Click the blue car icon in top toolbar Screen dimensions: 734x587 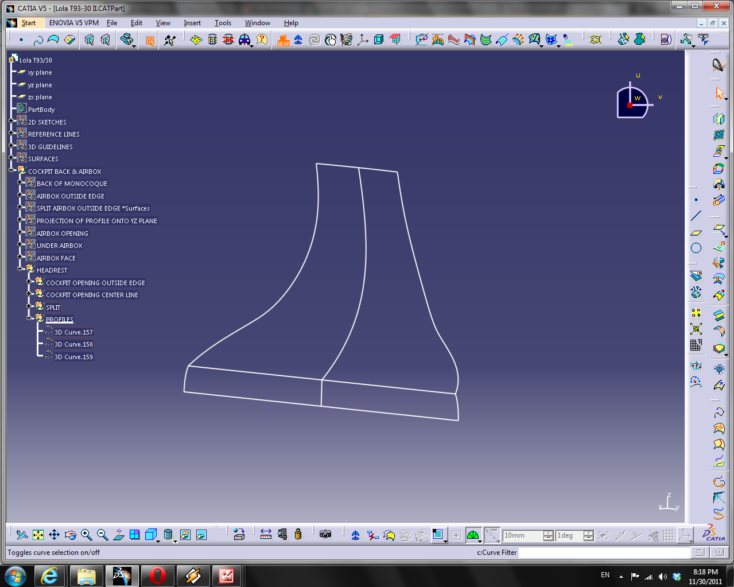[x=244, y=40]
